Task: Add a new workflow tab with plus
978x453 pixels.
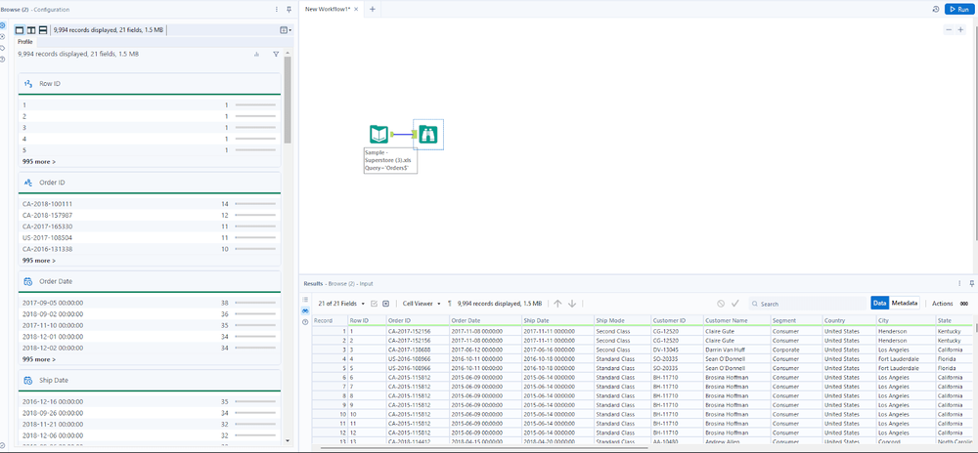Action: click(x=372, y=9)
